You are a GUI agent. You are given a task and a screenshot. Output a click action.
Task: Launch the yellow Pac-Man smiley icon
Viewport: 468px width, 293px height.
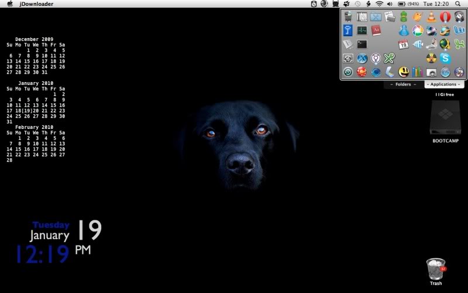point(404,72)
